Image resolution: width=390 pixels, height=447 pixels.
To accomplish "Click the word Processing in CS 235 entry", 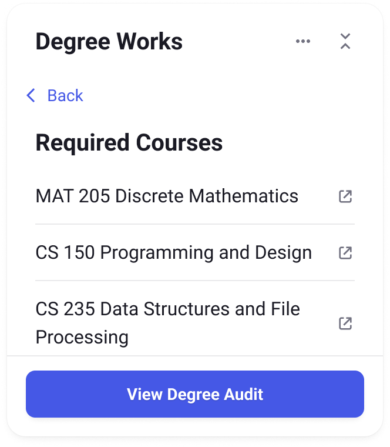I will coord(82,337).
